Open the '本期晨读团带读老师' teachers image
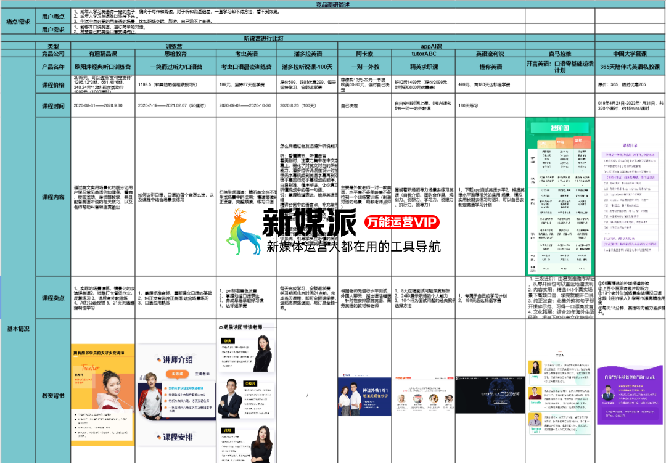This screenshot has width=666, height=463. [246, 393]
